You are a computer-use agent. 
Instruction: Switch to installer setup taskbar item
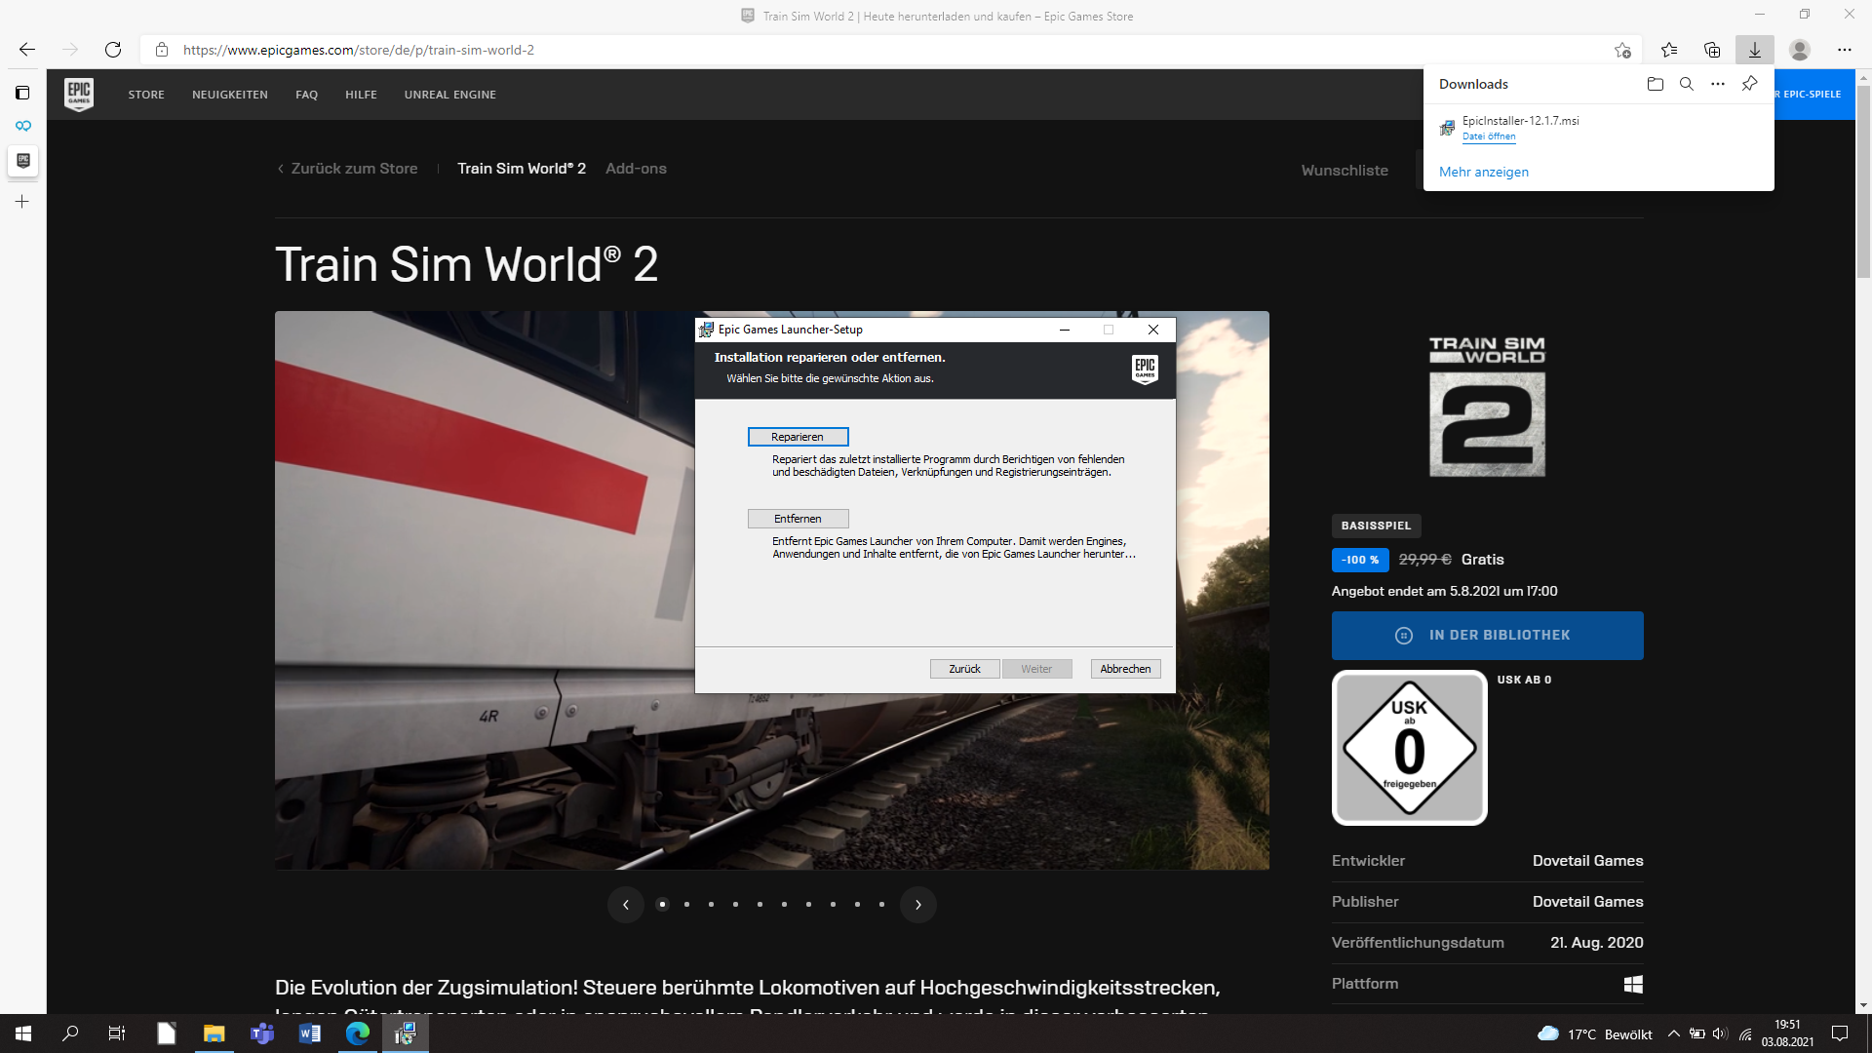click(x=406, y=1033)
